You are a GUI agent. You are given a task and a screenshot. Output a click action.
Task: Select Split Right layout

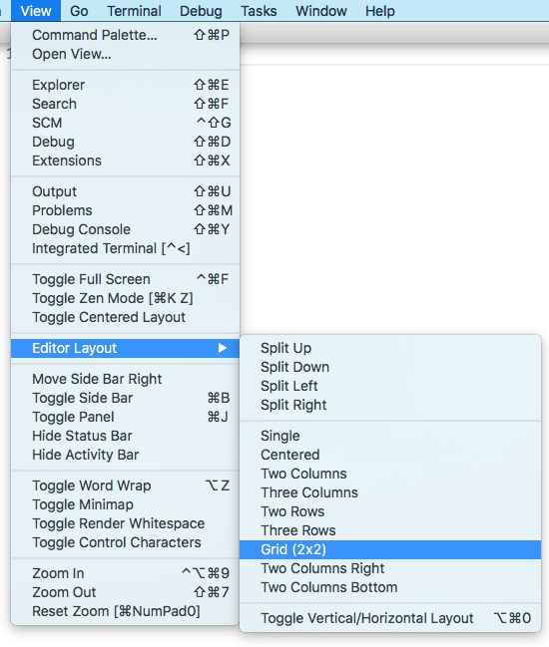(x=390, y=405)
